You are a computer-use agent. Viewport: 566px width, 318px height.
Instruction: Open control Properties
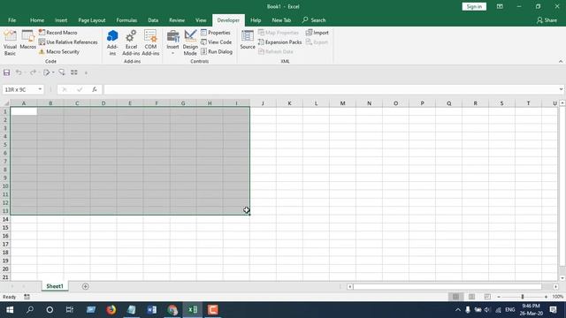(216, 33)
